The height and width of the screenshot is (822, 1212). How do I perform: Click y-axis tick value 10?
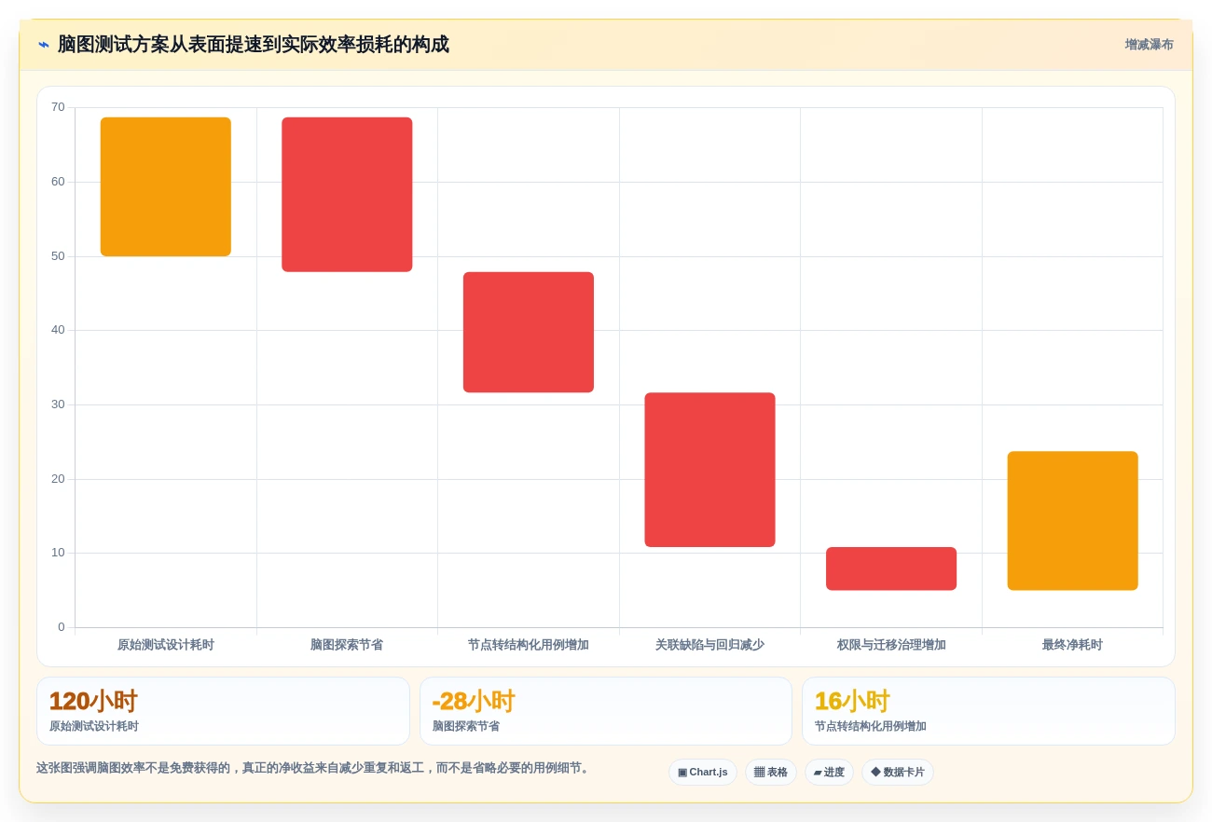[x=58, y=553]
